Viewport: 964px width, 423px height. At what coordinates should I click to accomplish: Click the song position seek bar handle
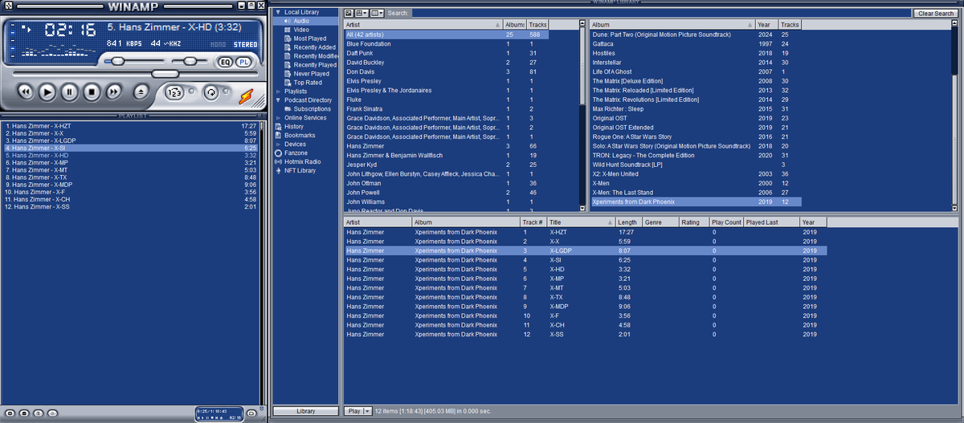[x=166, y=74]
